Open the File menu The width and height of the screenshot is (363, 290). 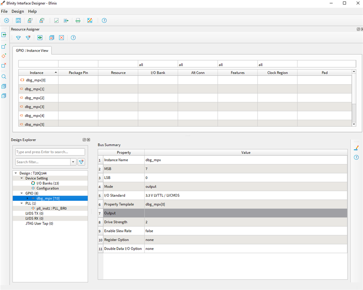(4, 11)
